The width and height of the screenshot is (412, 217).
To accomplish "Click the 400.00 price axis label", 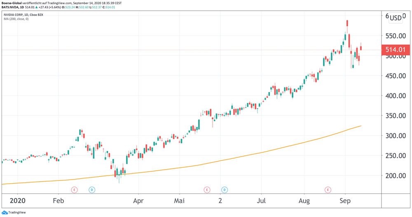I will coord(396,96).
